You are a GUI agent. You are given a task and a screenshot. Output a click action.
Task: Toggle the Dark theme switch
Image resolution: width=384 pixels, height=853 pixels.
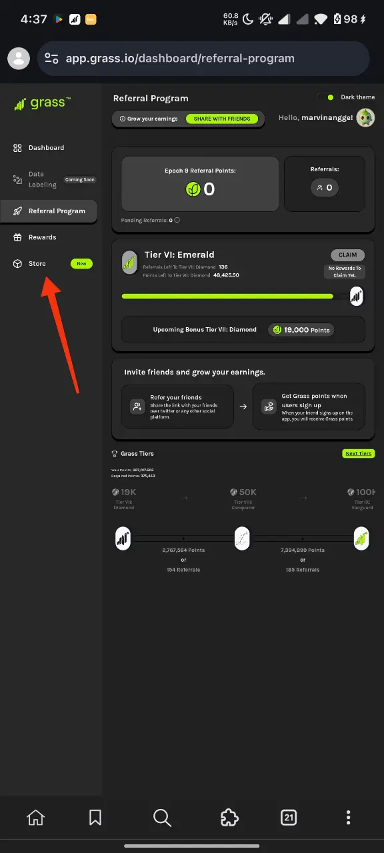click(327, 97)
